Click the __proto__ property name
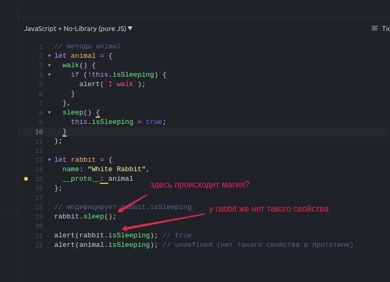The image size is (390, 282). (81, 179)
